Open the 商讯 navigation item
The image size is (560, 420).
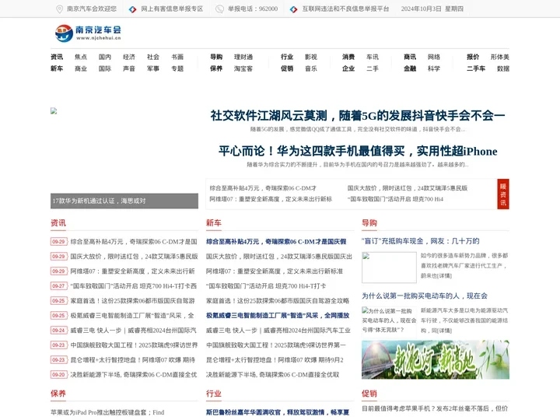pos(410,57)
